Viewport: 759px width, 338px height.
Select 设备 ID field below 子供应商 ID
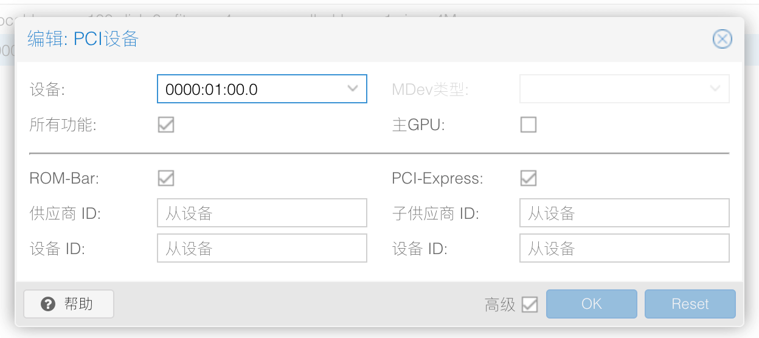pyautogui.click(x=624, y=249)
